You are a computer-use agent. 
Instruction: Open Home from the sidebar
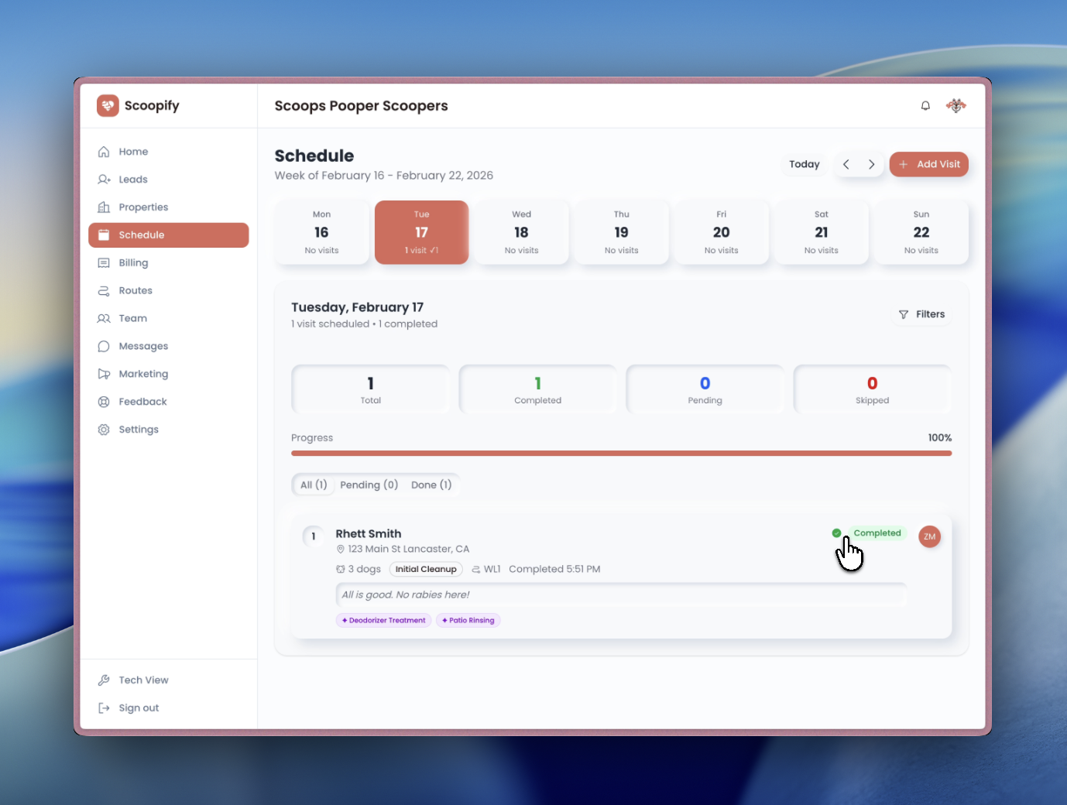coord(133,152)
